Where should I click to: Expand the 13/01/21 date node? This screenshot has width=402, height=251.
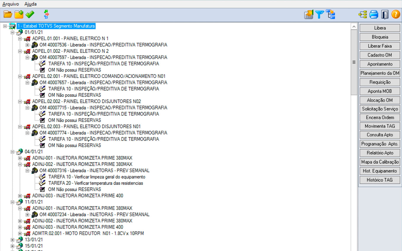click(13, 240)
